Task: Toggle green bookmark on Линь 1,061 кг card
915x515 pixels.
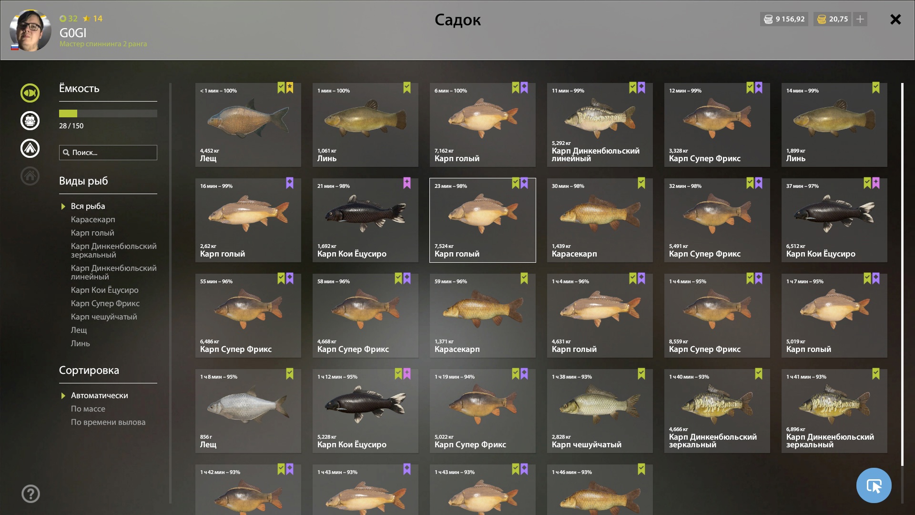Action: pos(407,88)
